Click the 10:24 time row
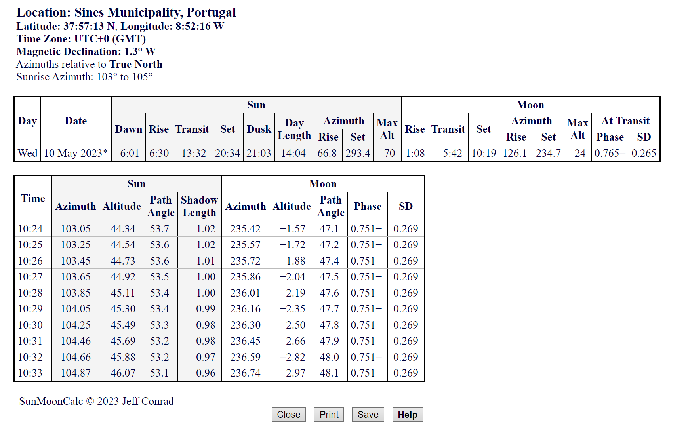Screen dimensions: 688x434 click(219, 229)
